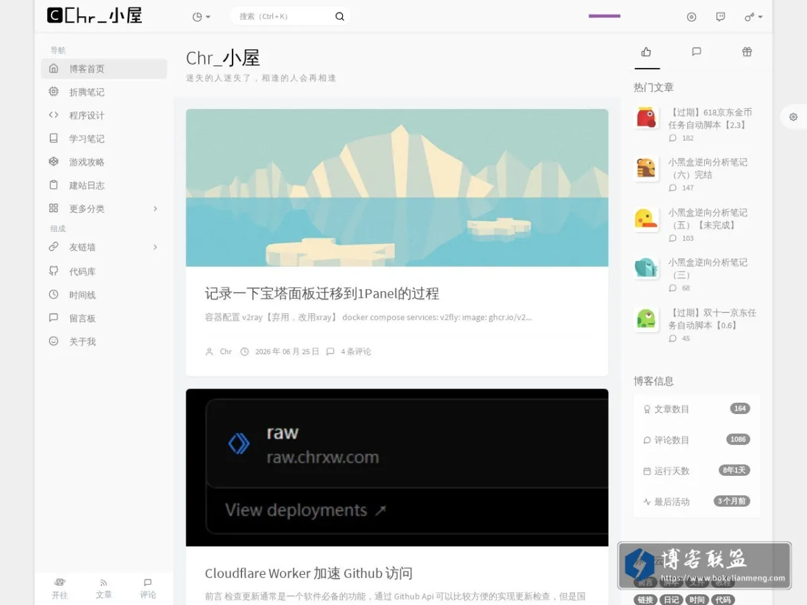
Task: Click the 运行天数 badge 8年1天
Action: tap(734, 470)
